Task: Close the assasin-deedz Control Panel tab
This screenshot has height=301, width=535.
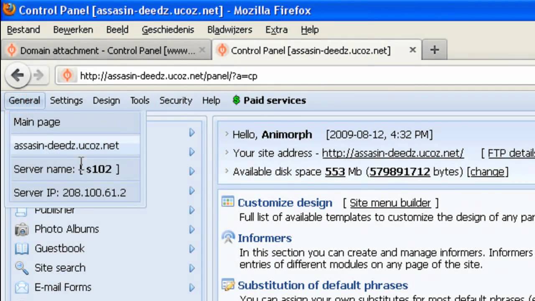Action: pyautogui.click(x=413, y=50)
